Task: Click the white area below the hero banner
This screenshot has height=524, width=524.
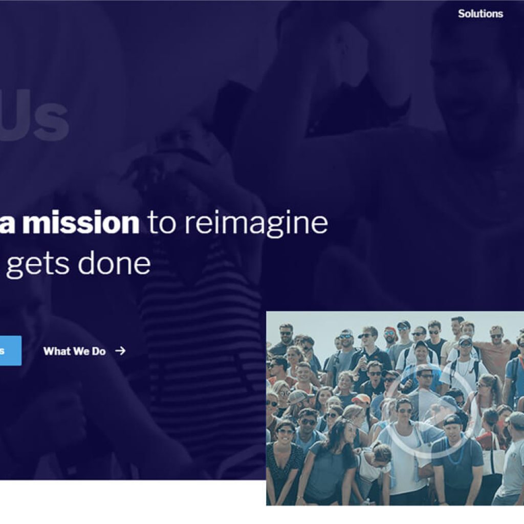Action: (133, 502)
